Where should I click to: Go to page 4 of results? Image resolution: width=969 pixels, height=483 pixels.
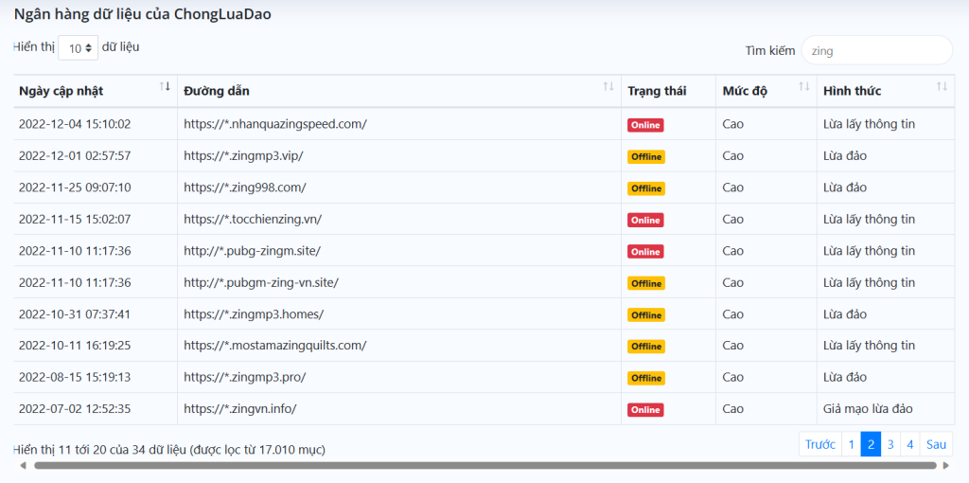[x=910, y=444]
